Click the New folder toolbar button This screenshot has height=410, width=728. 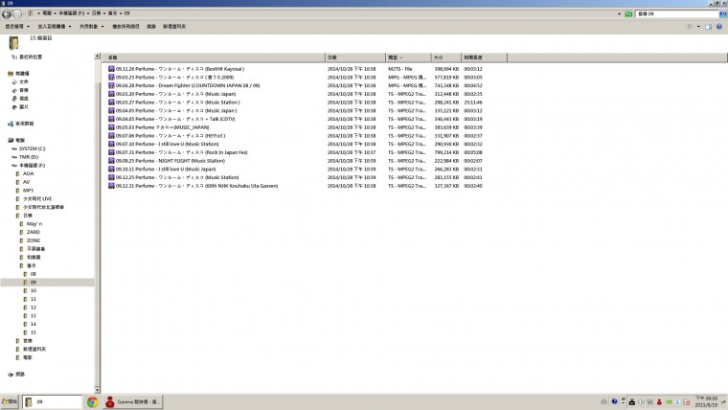pos(174,27)
